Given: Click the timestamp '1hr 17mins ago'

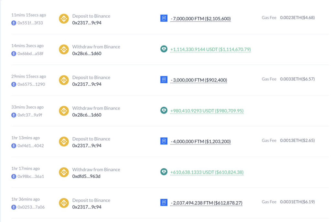Looking at the screenshot, I should point(26,169).
